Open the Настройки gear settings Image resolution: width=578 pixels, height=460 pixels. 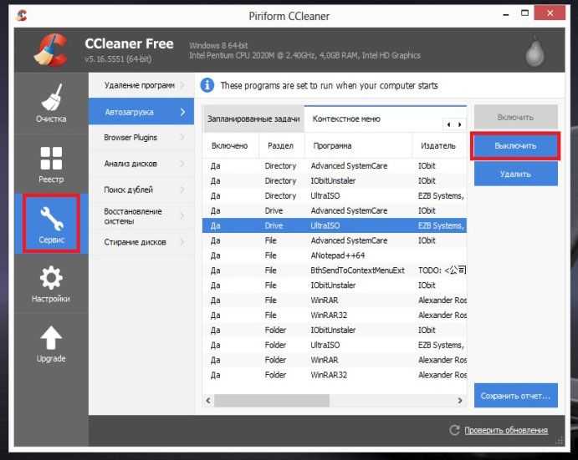coord(51,284)
